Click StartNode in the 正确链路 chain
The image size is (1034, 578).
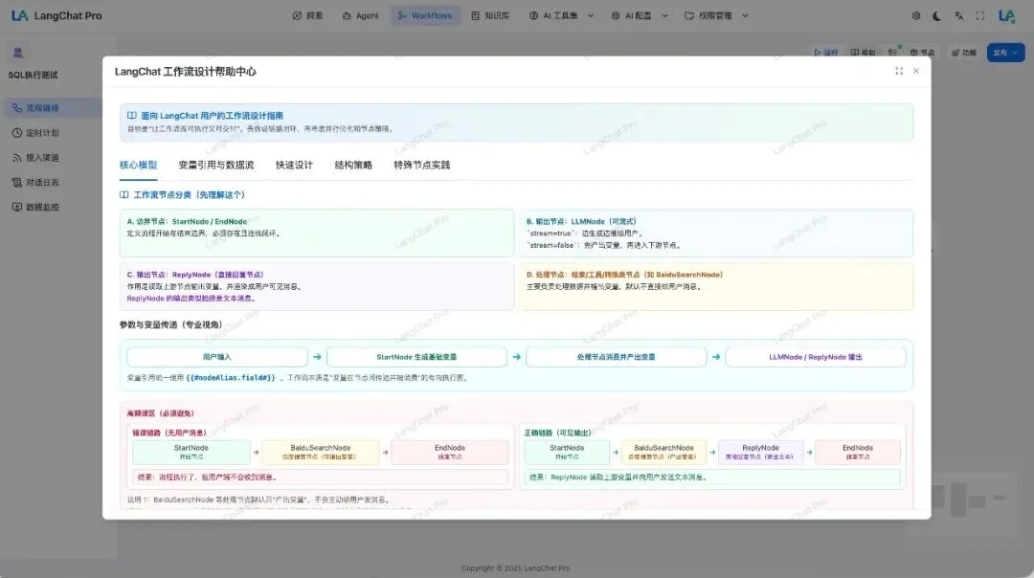567,452
